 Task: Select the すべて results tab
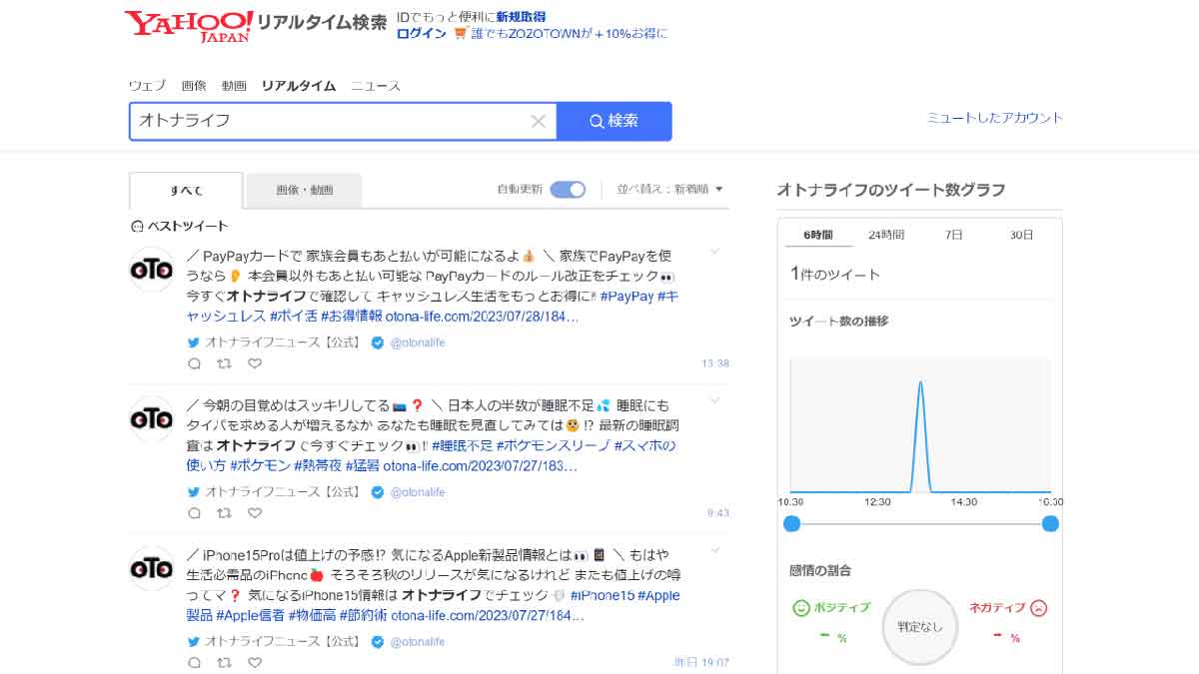tap(186, 190)
